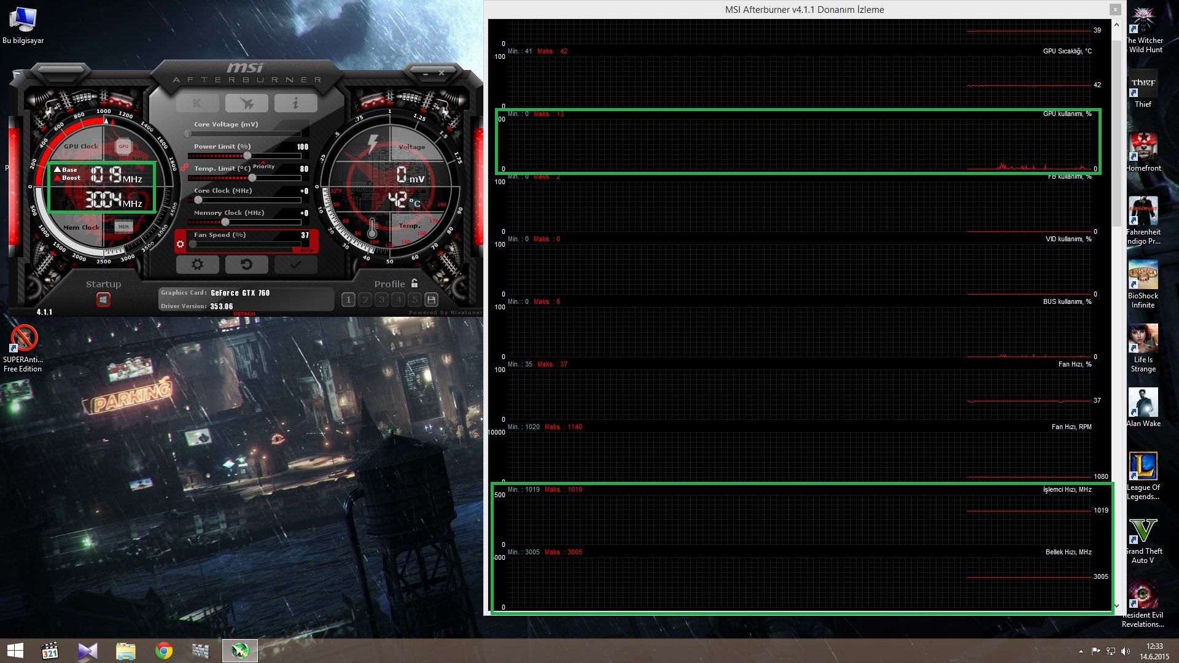The height and width of the screenshot is (663, 1179).
Task: Open the airplane OC scanner icon
Action: pos(246,103)
